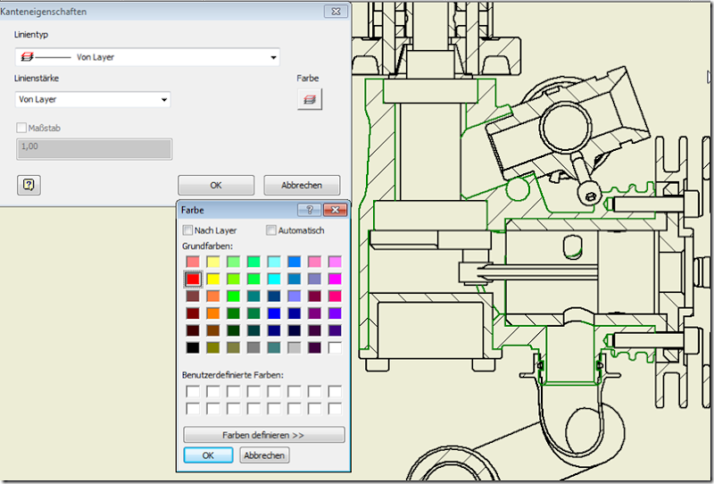Click OK in Kanteneigenschaften dialog

216,185
